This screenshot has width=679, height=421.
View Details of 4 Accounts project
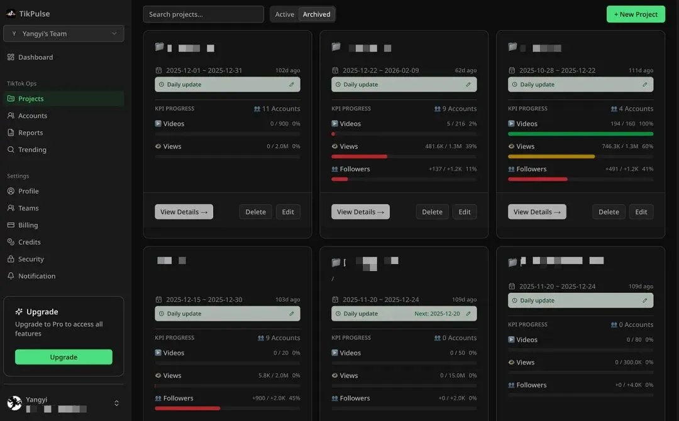(537, 212)
